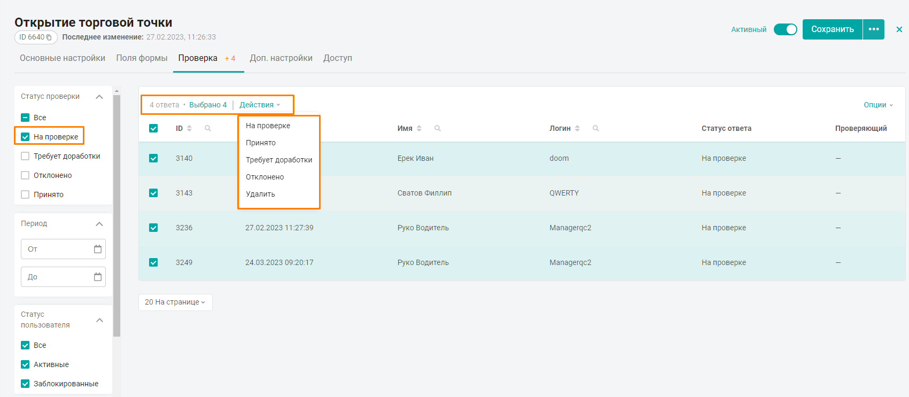Check the Требует доработки filter
The image size is (909, 397).
pyautogui.click(x=25, y=156)
